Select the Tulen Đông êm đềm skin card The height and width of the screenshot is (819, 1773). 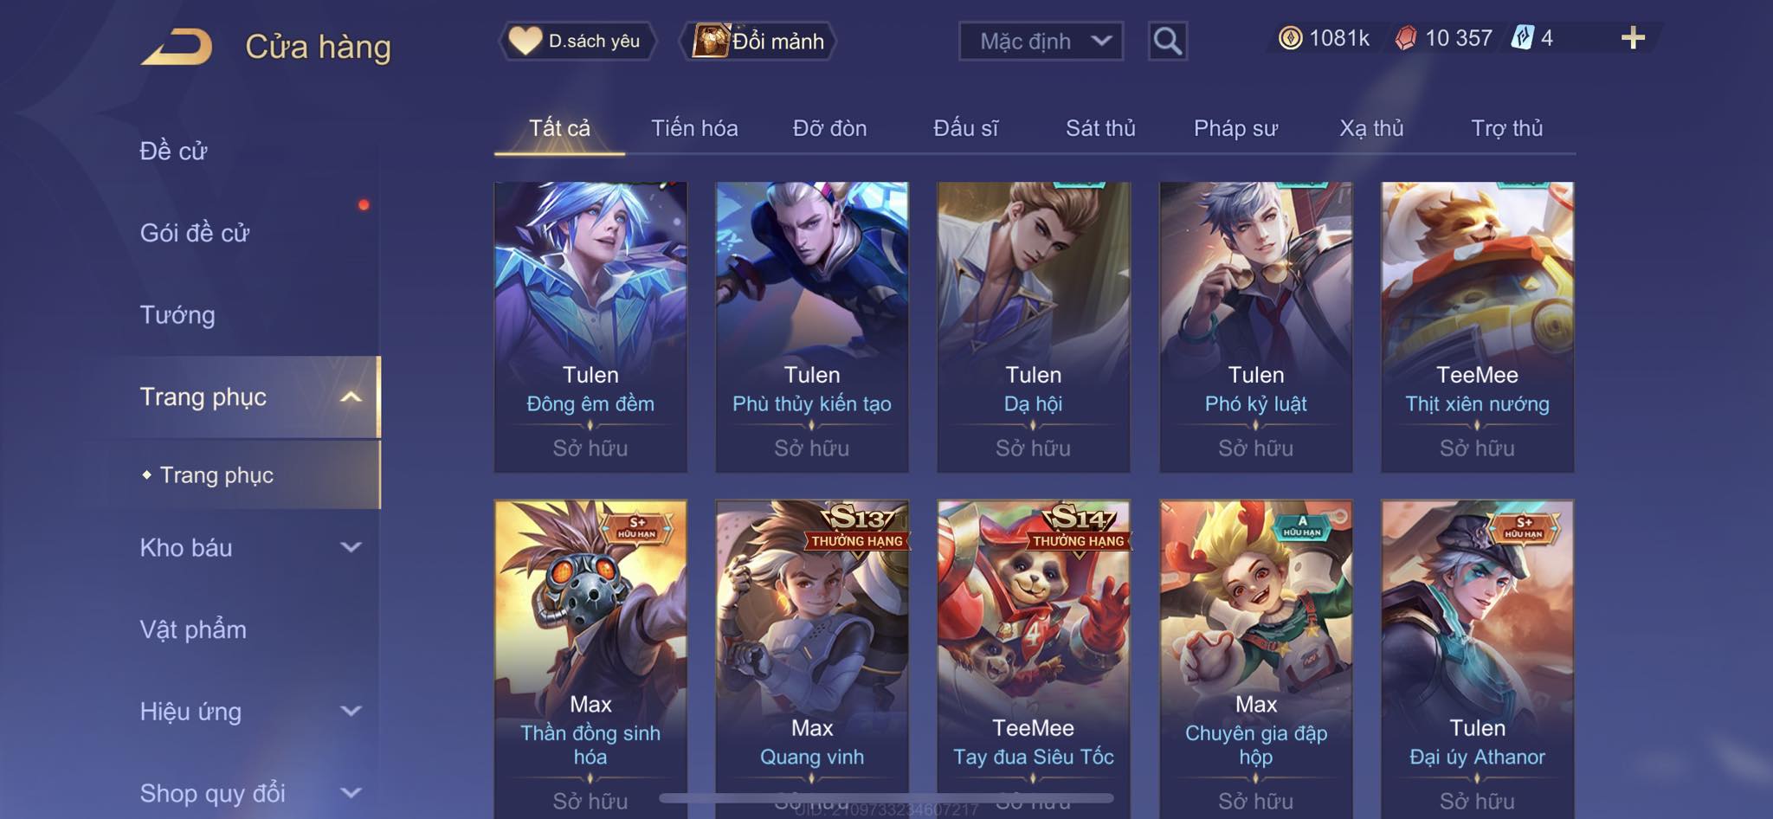pos(590,326)
